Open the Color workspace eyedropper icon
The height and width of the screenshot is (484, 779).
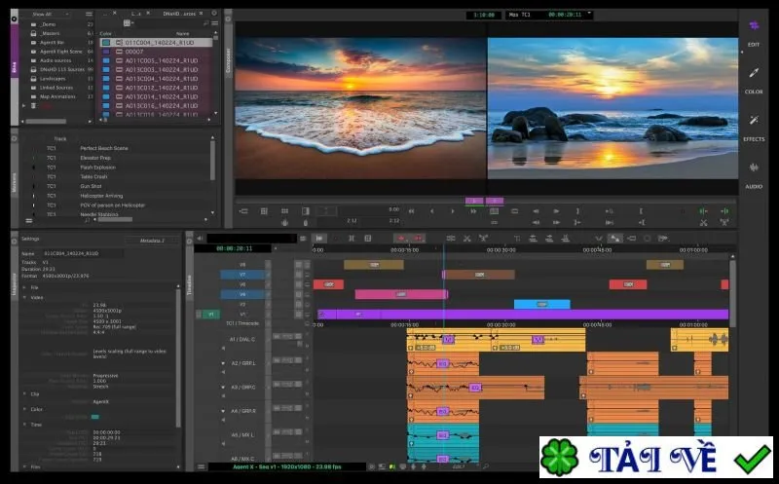(x=754, y=73)
